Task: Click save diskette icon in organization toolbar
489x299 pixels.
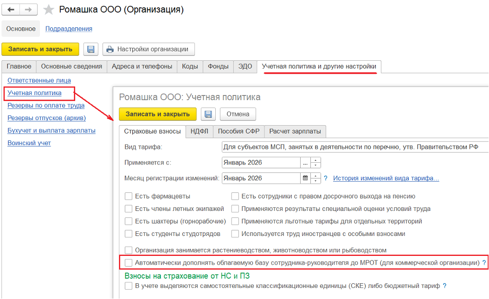Action: [x=90, y=49]
